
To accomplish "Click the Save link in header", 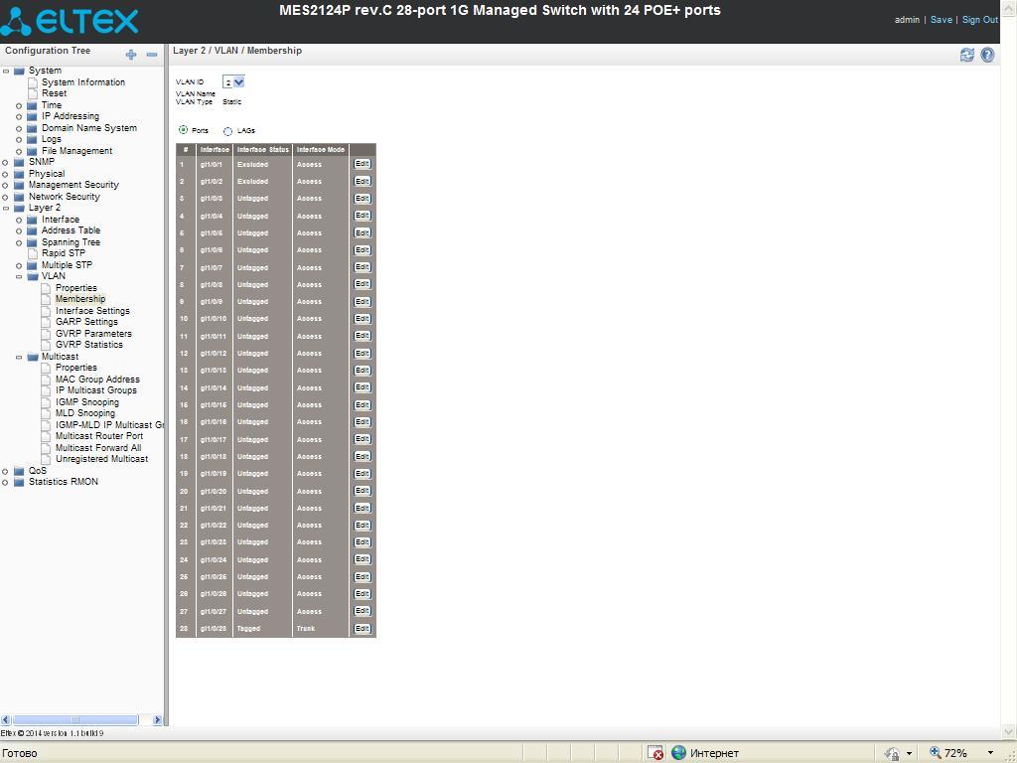I will tap(942, 20).
